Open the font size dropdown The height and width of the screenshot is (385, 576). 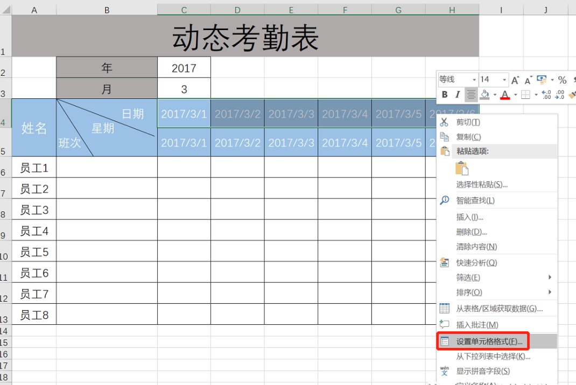point(504,79)
